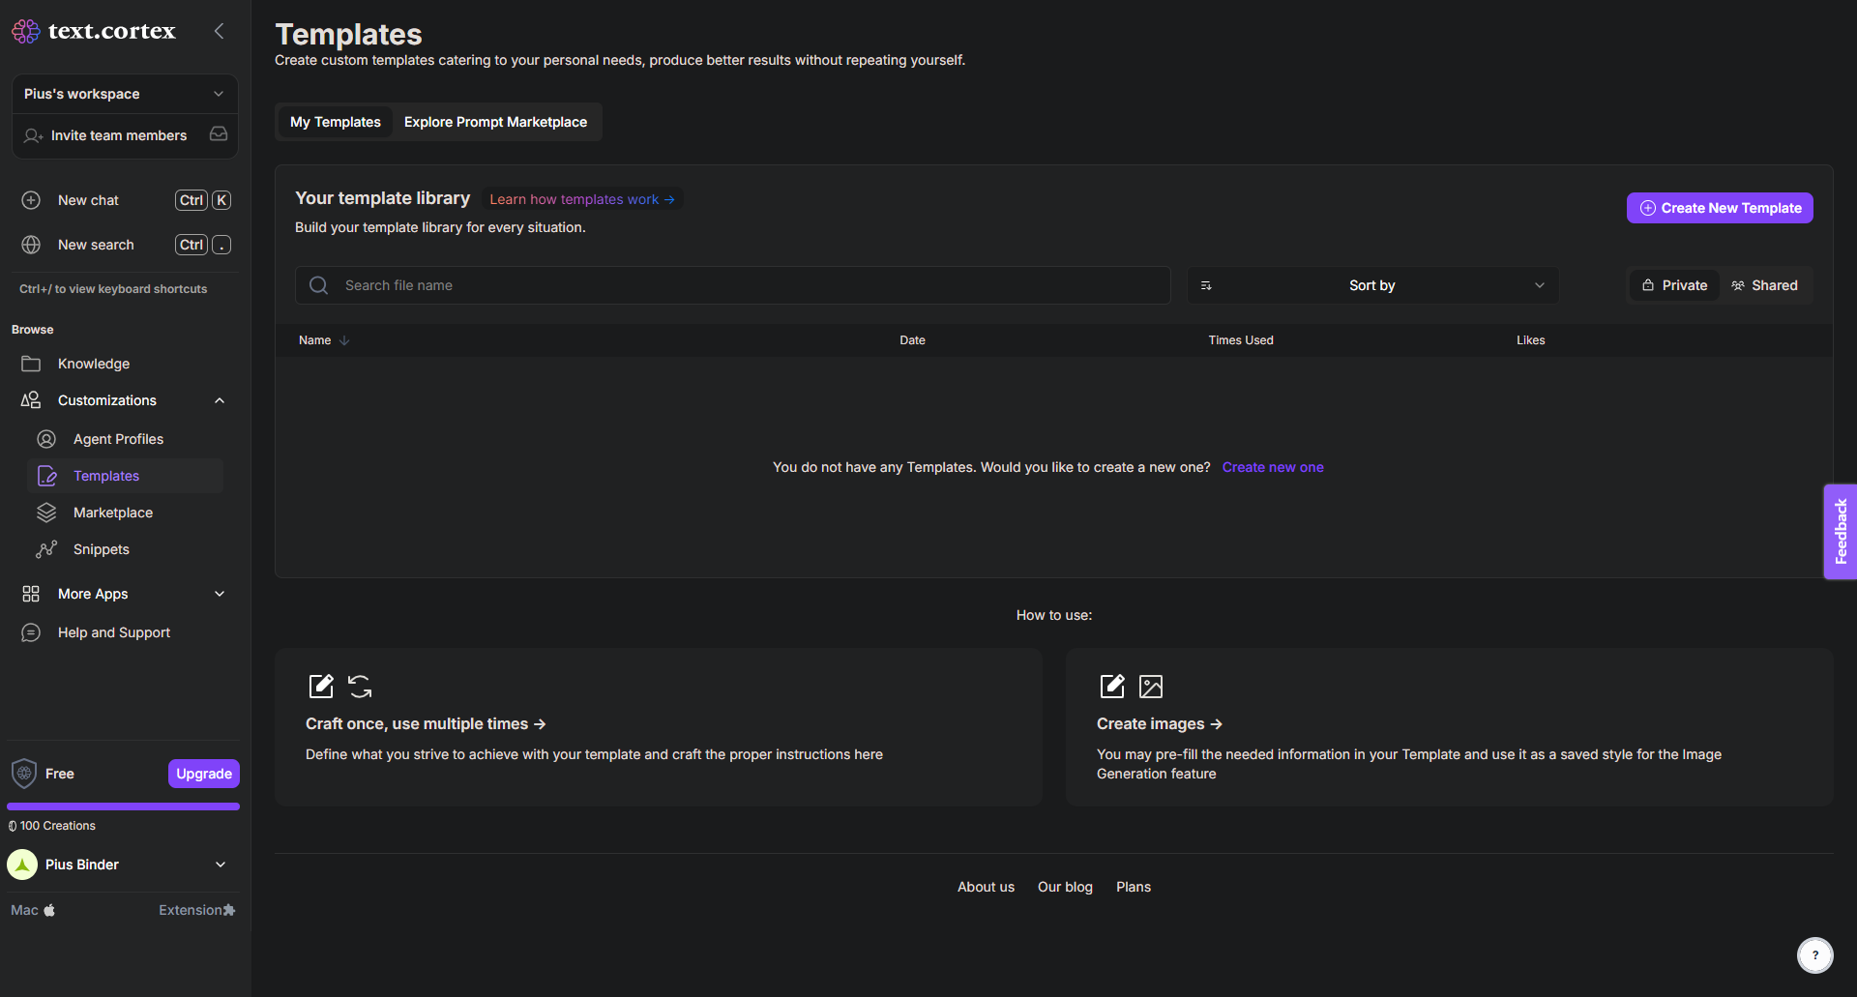Open the Sort by dropdown
The image size is (1857, 997).
click(1372, 285)
